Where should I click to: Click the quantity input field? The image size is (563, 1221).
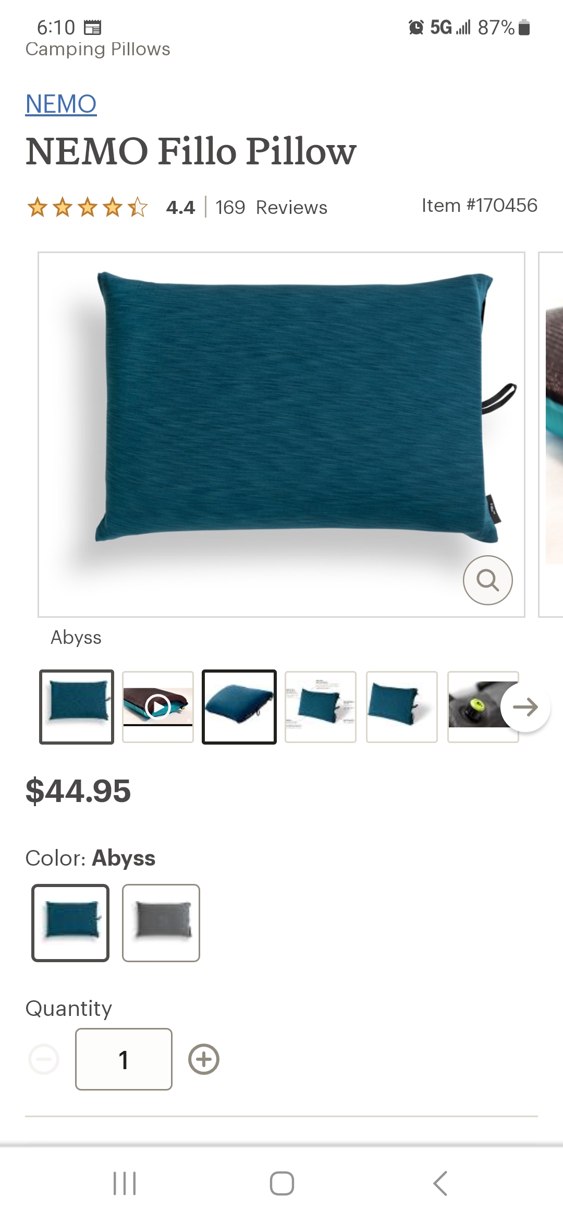124,1059
